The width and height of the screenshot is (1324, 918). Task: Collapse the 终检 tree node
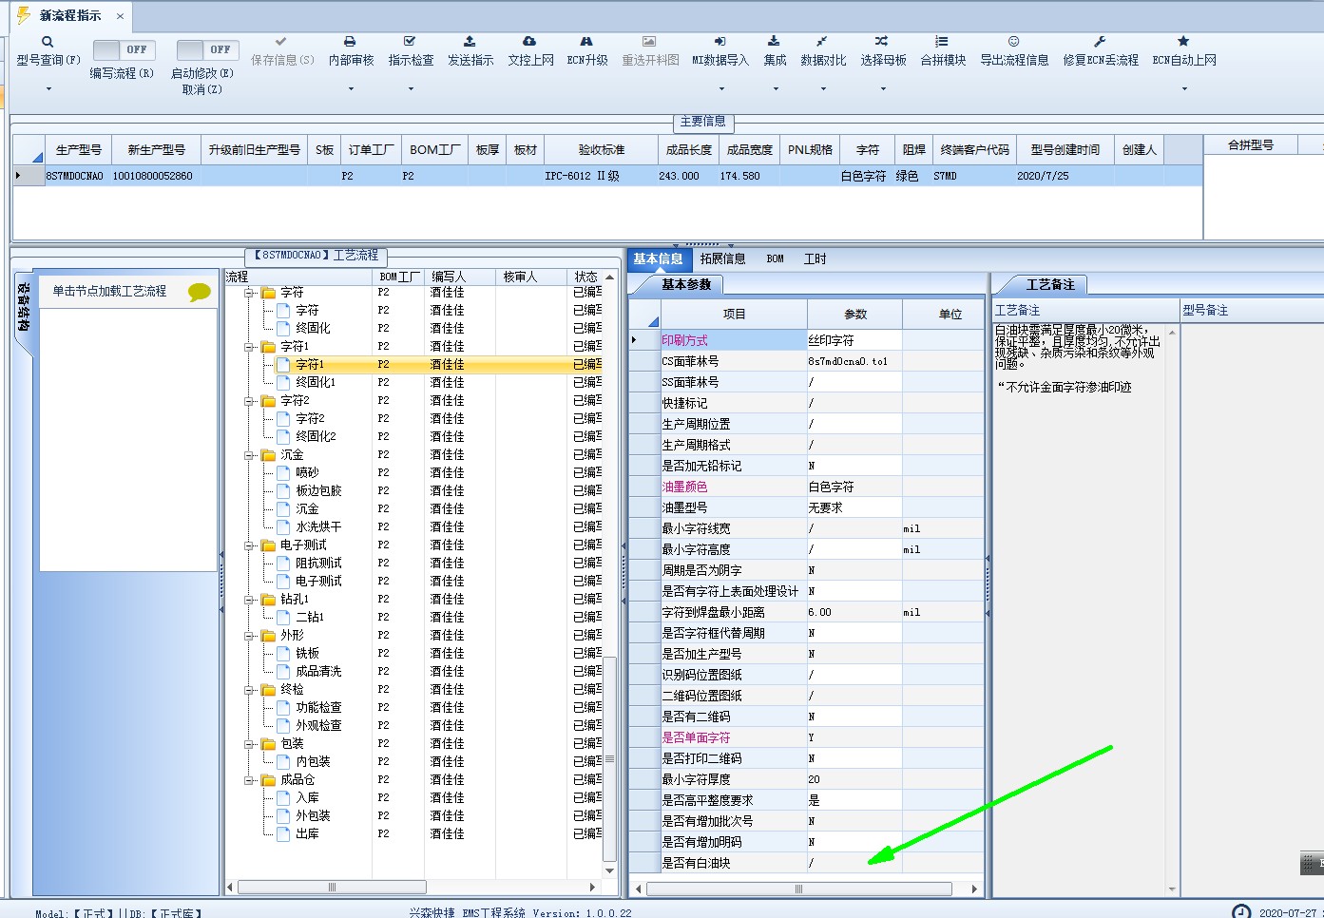249,690
